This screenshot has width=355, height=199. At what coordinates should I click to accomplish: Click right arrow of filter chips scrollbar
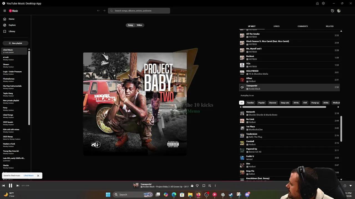pyautogui.click(x=338, y=107)
